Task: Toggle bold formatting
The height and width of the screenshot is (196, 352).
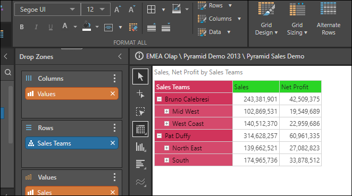Action: pyautogui.click(x=22, y=27)
